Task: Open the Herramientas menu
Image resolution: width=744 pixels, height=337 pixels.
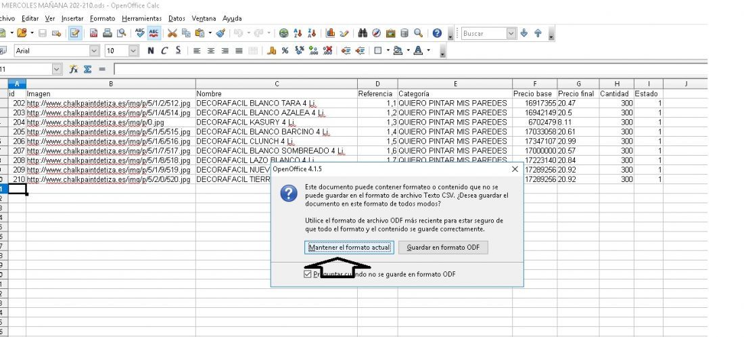Action: [141, 18]
